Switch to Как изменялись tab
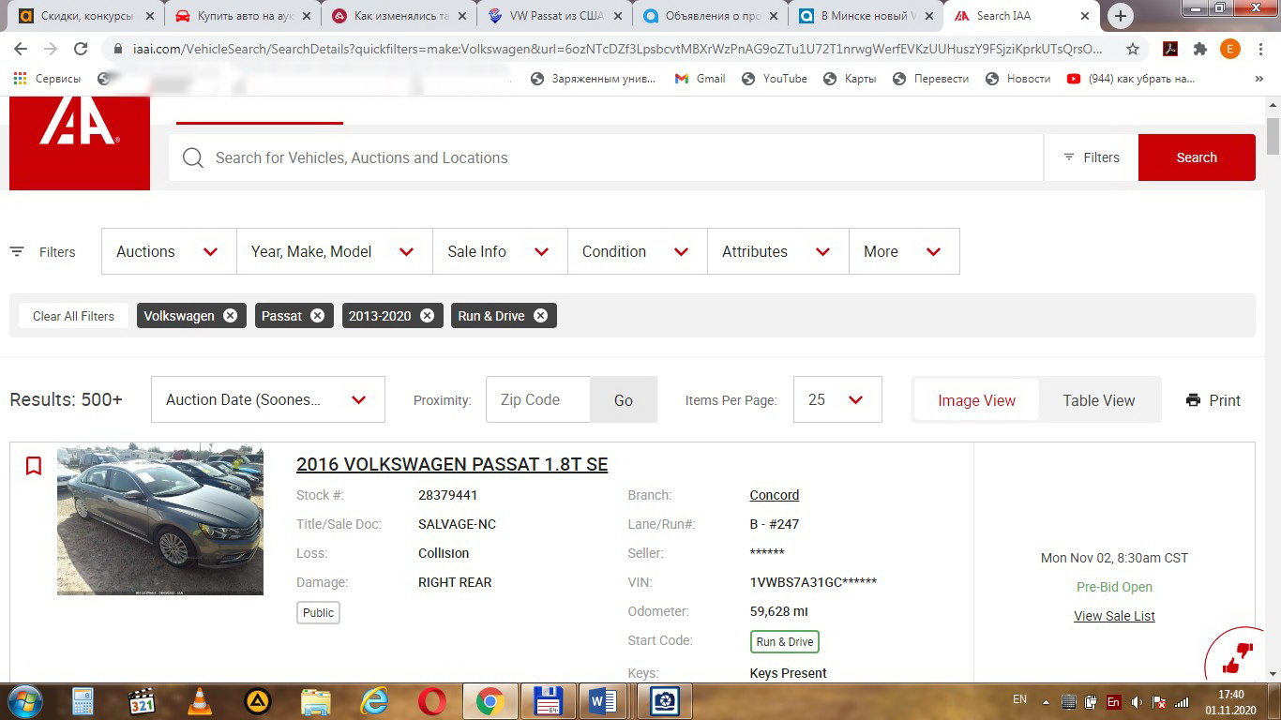The image size is (1281, 720). point(398,16)
